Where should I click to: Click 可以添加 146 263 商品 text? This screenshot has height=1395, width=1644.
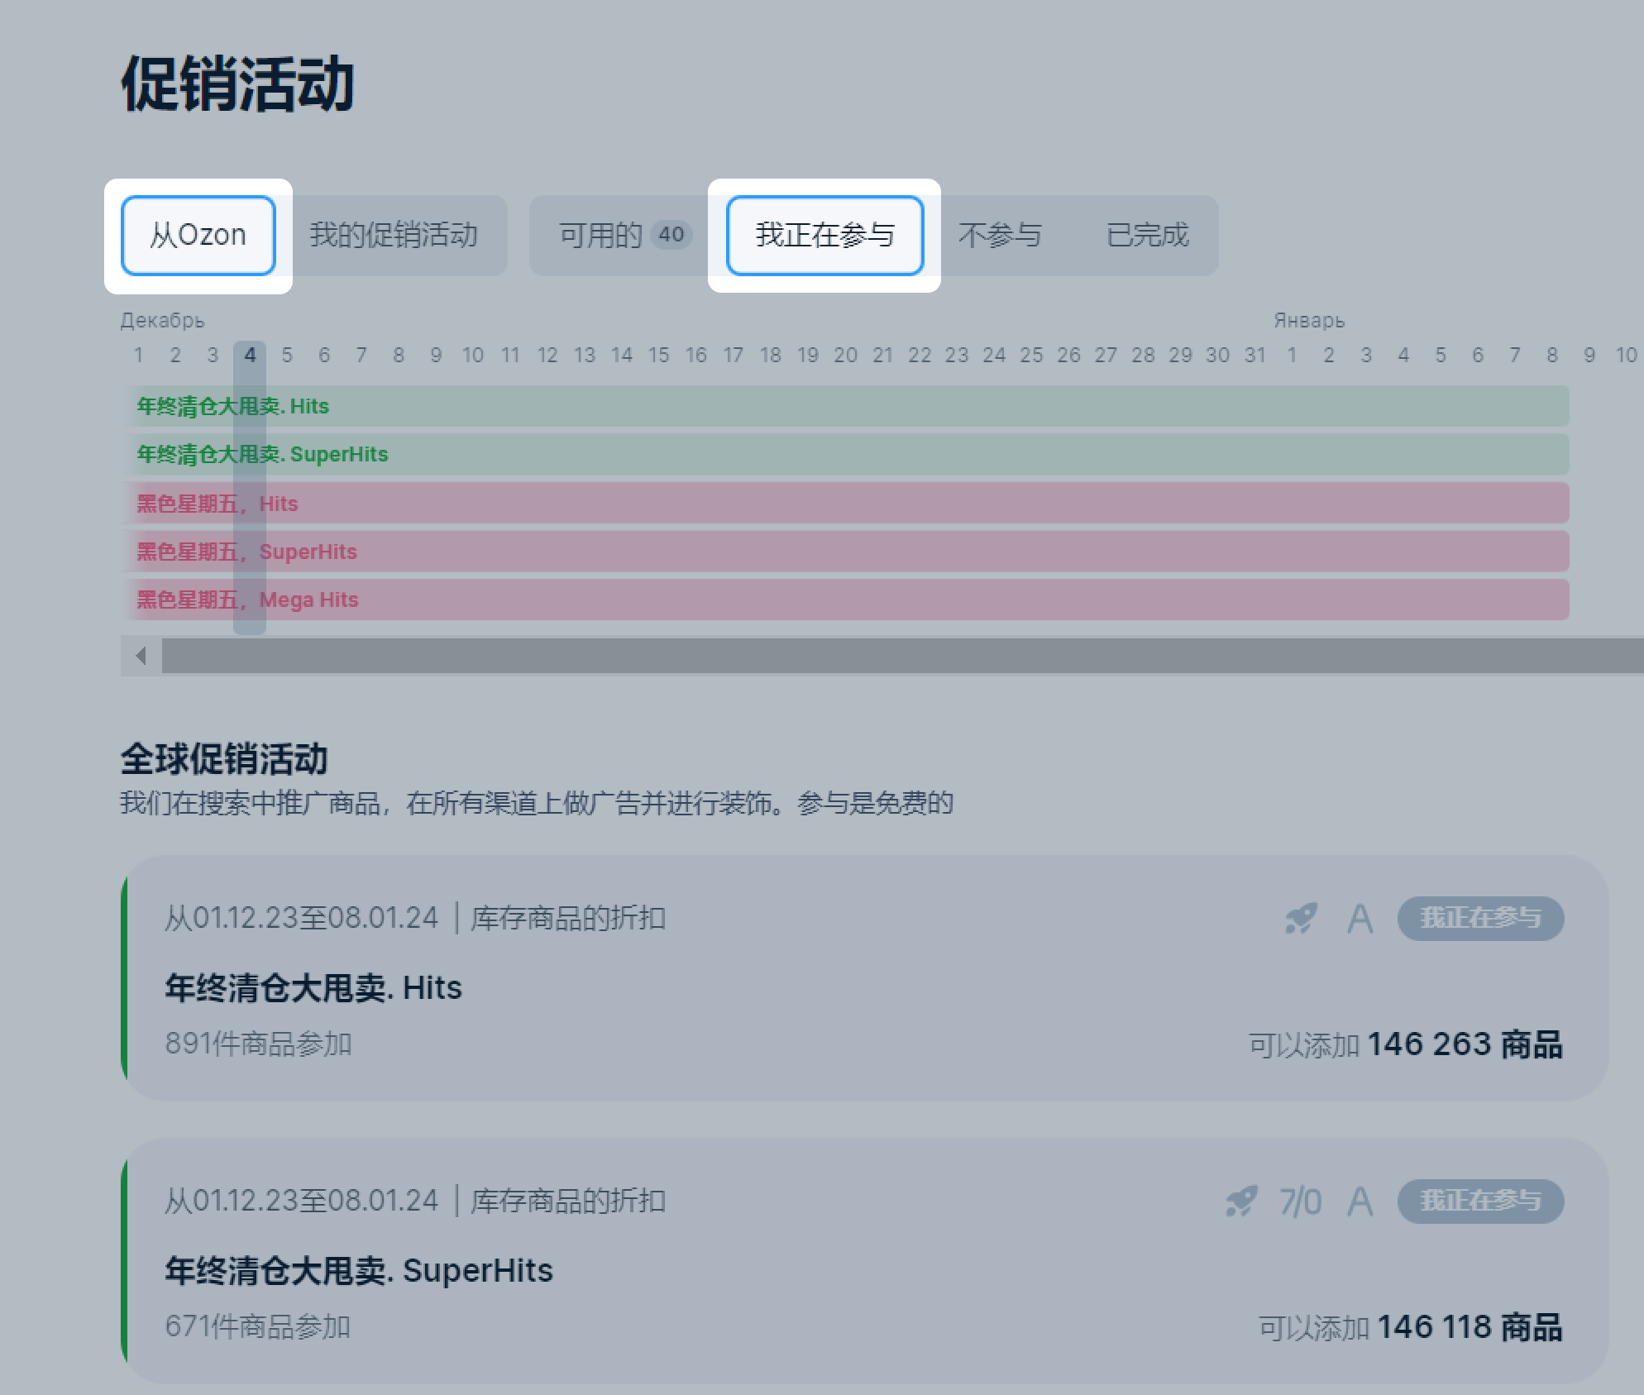1406,1044
